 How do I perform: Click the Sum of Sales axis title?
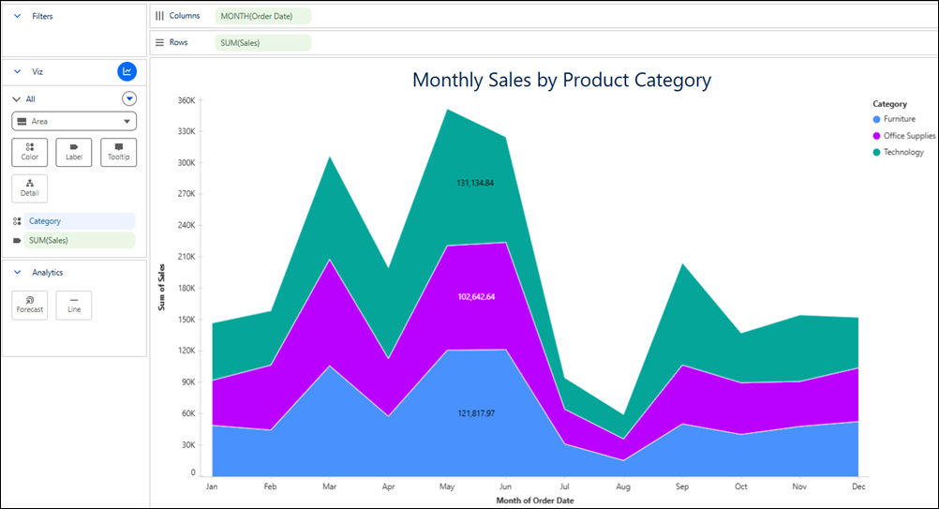pos(161,288)
